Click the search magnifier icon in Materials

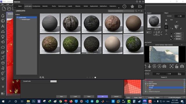click(x=136, y=11)
